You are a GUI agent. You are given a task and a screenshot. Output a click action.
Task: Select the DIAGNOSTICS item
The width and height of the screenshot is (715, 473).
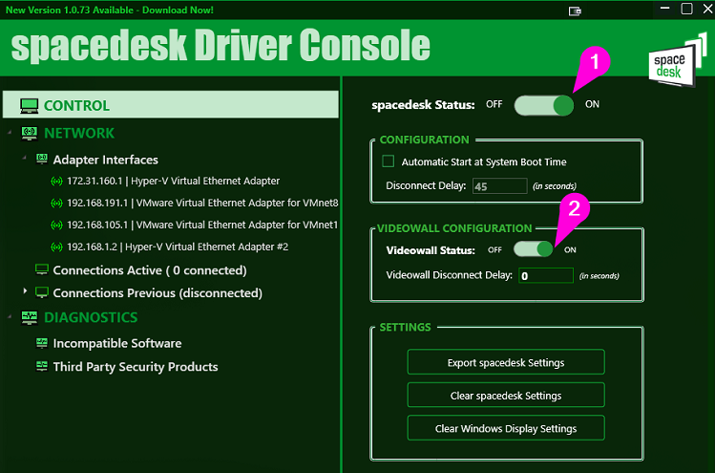tap(91, 317)
